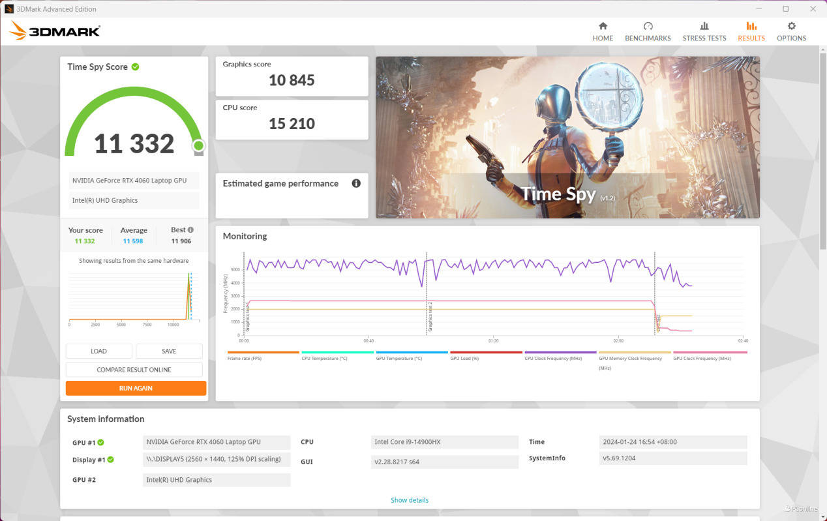Click the info icon beside Best
Screen dimensions: 827x521
191,230
